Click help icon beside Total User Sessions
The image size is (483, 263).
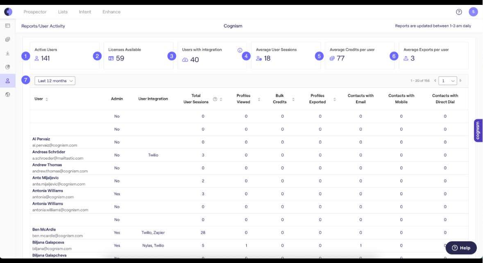(x=215, y=99)
